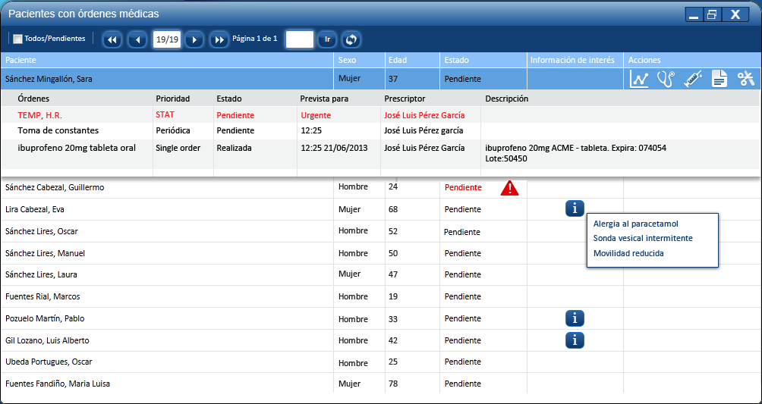Click the wrench tools action icon
The image size is (762, 404).
tap(746, 79)
